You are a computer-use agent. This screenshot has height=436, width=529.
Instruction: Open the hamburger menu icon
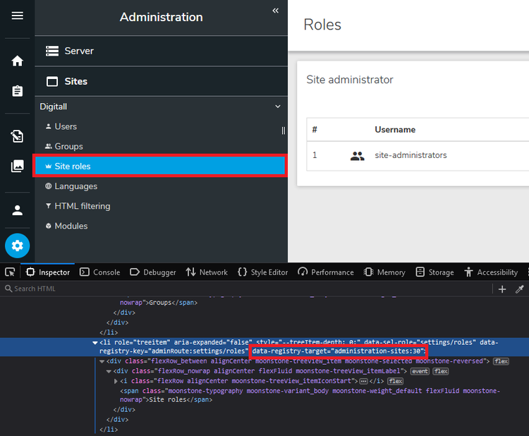pyautogui.click(x=17, y=16)
